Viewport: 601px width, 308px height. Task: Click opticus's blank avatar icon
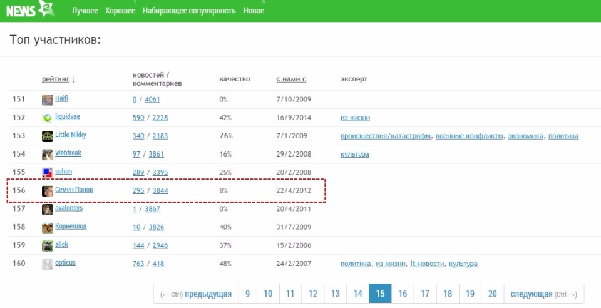[x=48, y=264]
